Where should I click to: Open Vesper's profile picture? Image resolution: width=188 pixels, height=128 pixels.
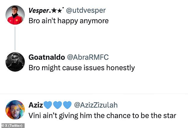pyautogui.click(x=15, y=15)
